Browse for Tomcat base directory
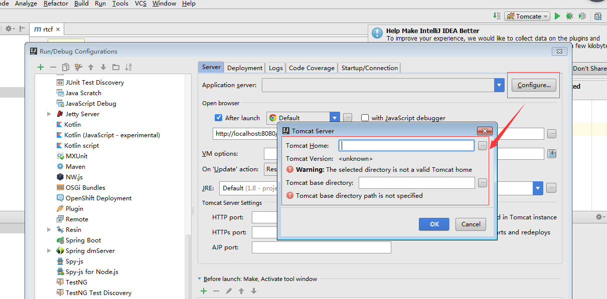607x299 pixels. tap(482, 183)
